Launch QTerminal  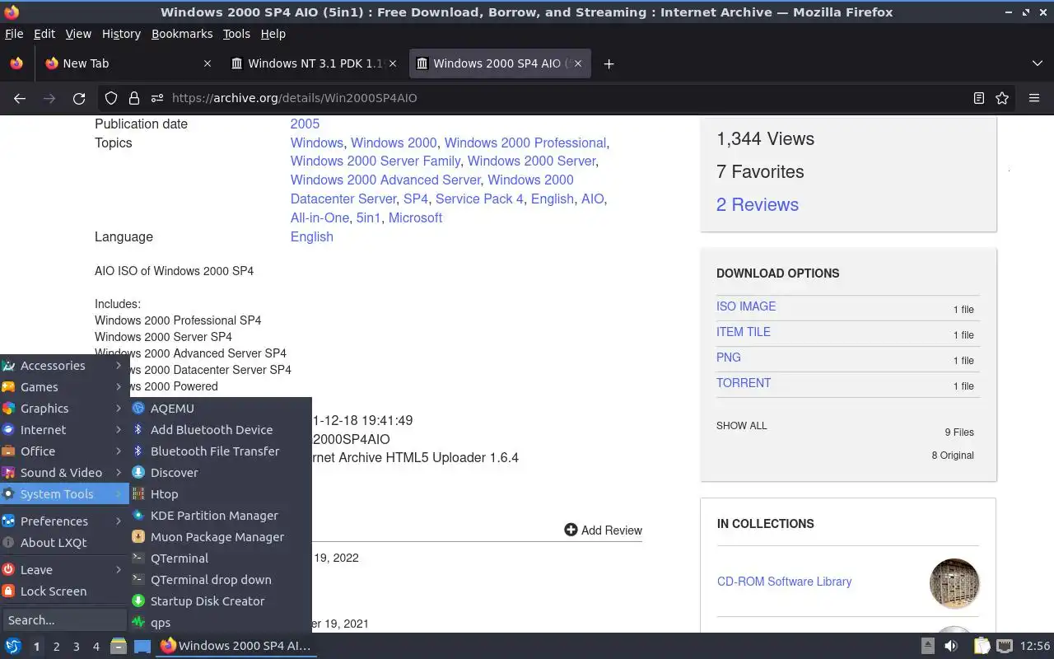point(219,558)
